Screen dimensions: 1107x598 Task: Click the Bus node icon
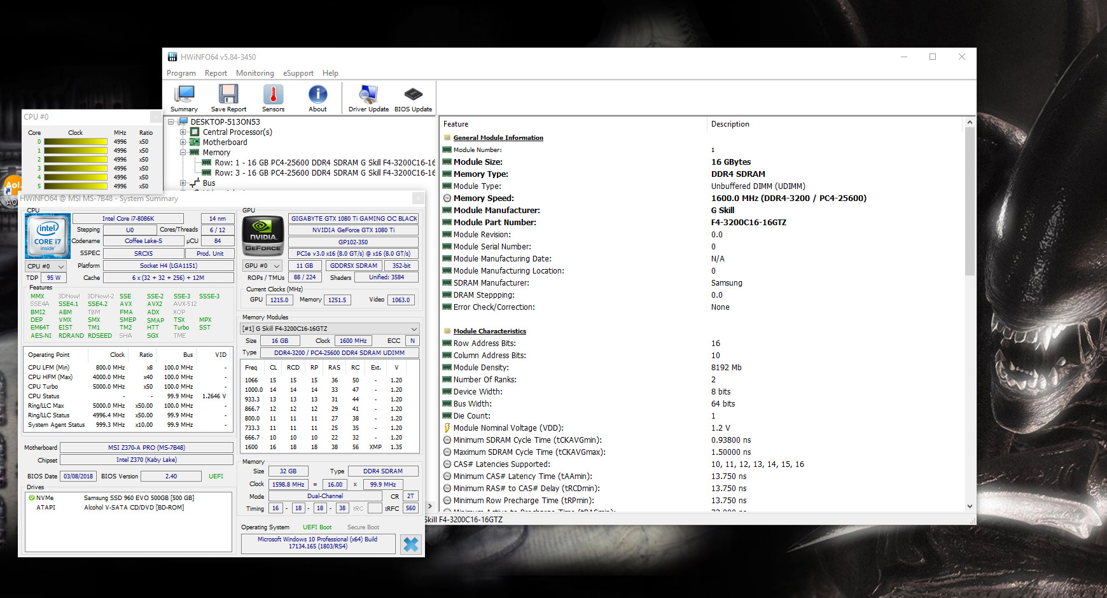tap(195, 183)
